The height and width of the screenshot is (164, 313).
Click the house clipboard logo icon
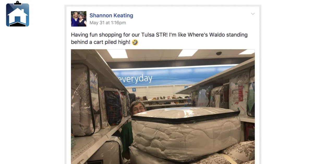pos(17,14)
